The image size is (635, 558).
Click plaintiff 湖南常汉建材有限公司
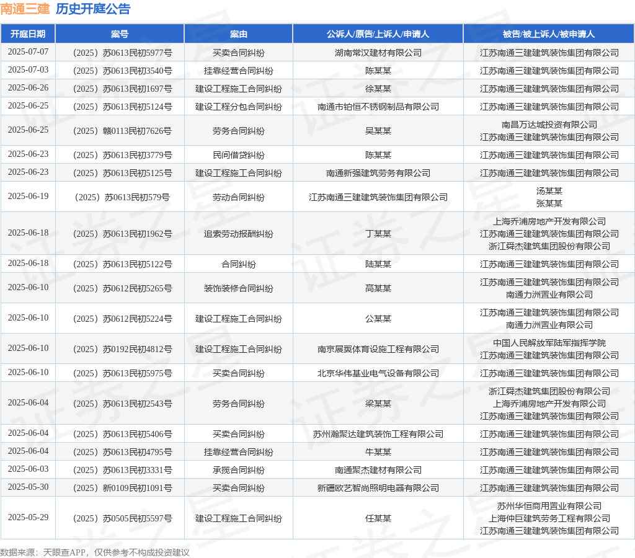(378, 53)
